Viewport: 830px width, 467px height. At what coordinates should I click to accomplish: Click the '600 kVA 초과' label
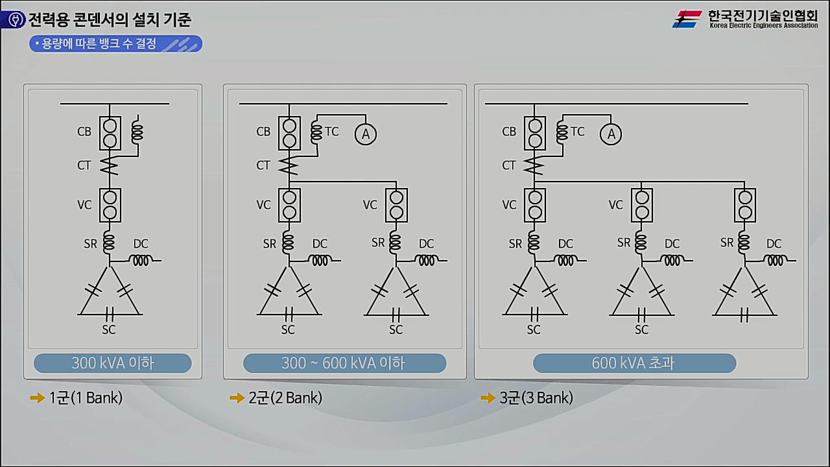point(634,363)
